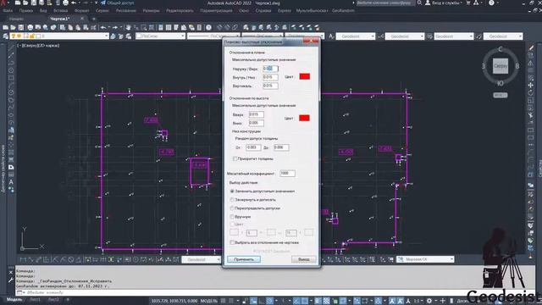Switch to the Model layout tab
542x305 pixels.
tap(14, 300)
